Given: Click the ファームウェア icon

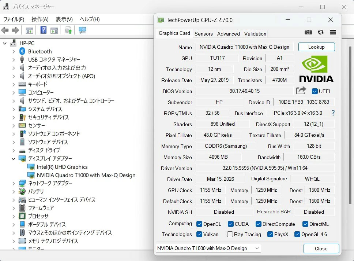Looking at the screenshot, I should (x=22, y=208).
